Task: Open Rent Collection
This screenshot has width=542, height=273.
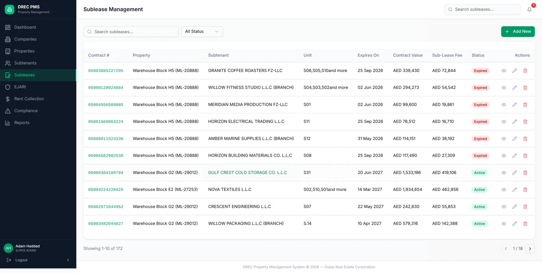Action: coord(38,99)
